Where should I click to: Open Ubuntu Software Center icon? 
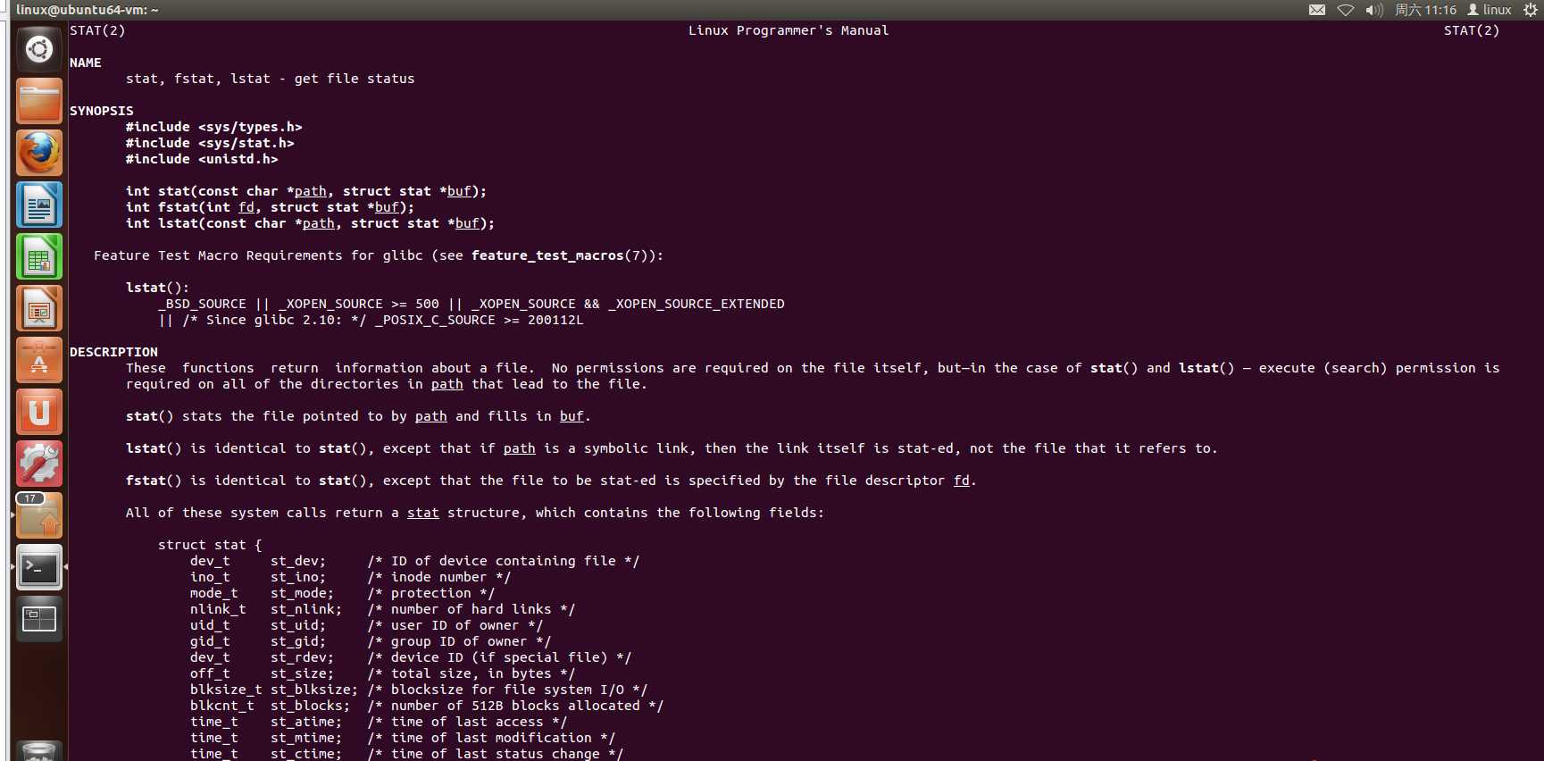tap(39, 360)
